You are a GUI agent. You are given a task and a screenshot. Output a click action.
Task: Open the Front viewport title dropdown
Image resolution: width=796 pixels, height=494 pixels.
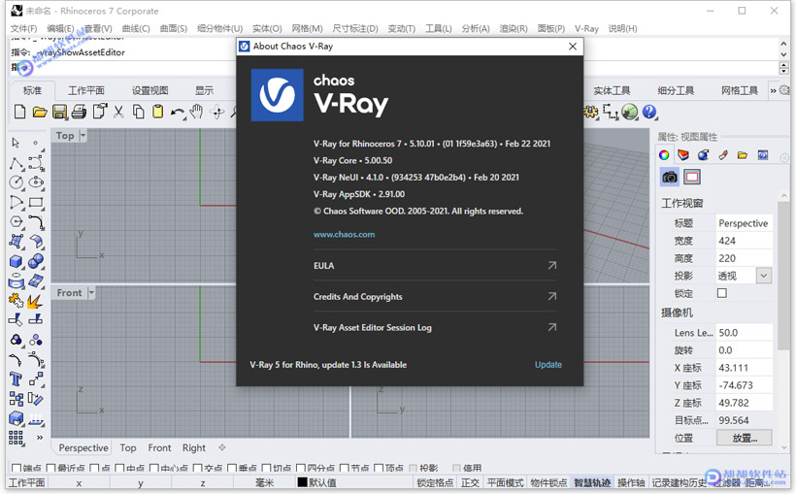[x=91, y=292]
